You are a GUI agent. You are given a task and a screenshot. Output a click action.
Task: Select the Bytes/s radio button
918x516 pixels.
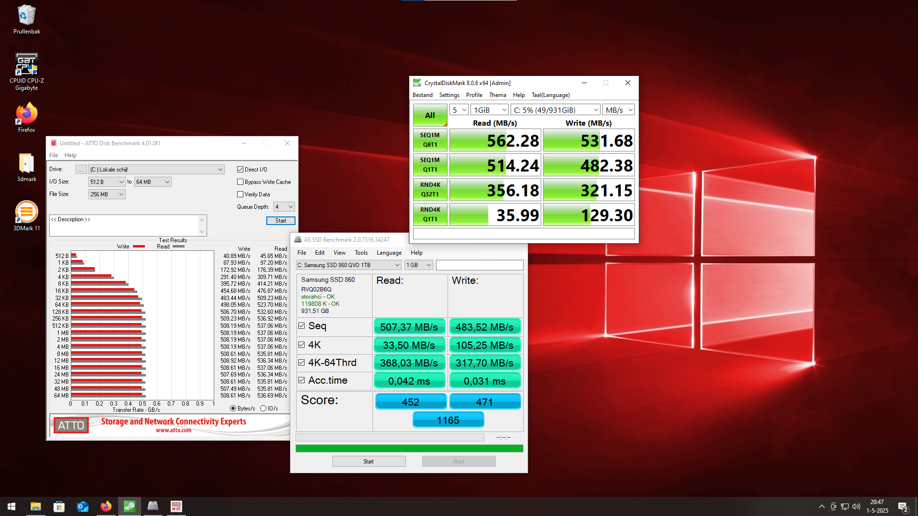point(233,408)
